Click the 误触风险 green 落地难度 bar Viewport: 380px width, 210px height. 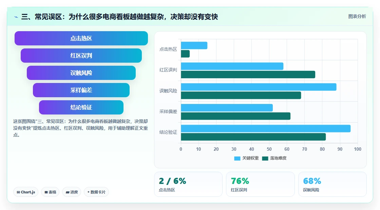pos(241,95)
